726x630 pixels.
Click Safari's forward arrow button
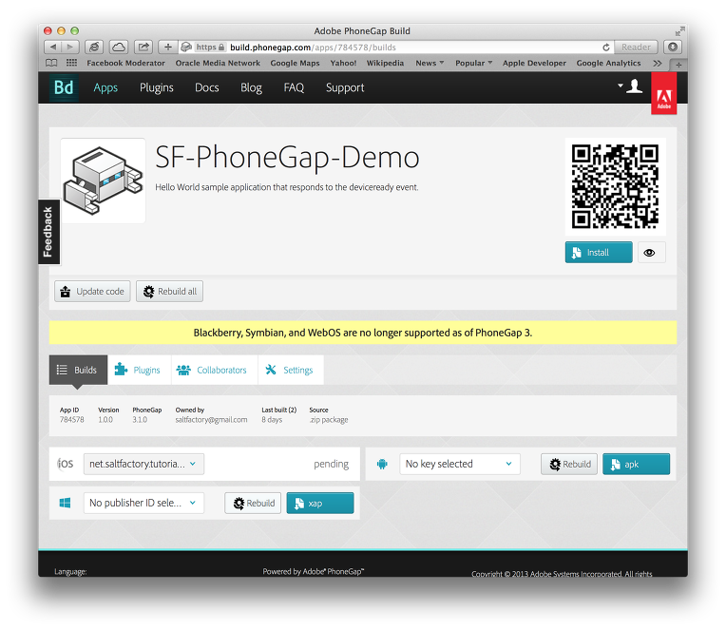tap(70, 47)
